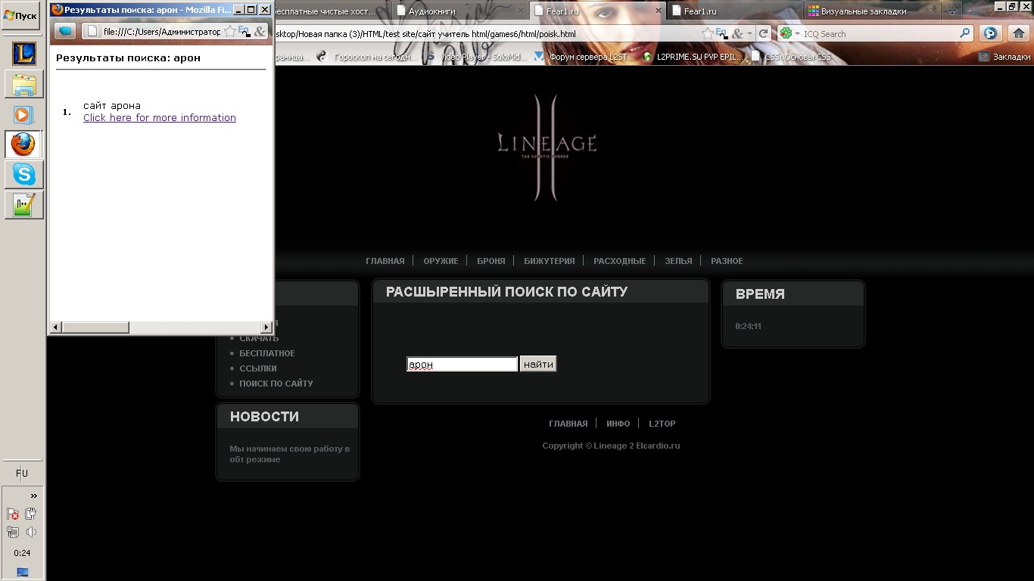Open the РАЗНОЕ navigation item

tap(727, 261)
